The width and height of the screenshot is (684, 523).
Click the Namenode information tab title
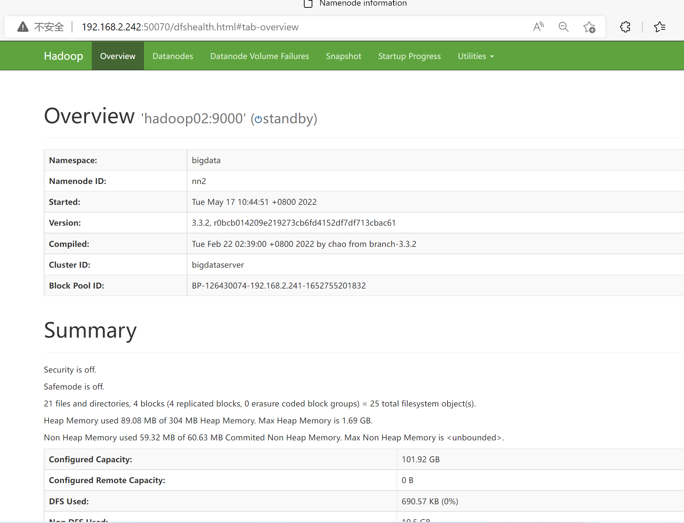(x=363, y=4)
